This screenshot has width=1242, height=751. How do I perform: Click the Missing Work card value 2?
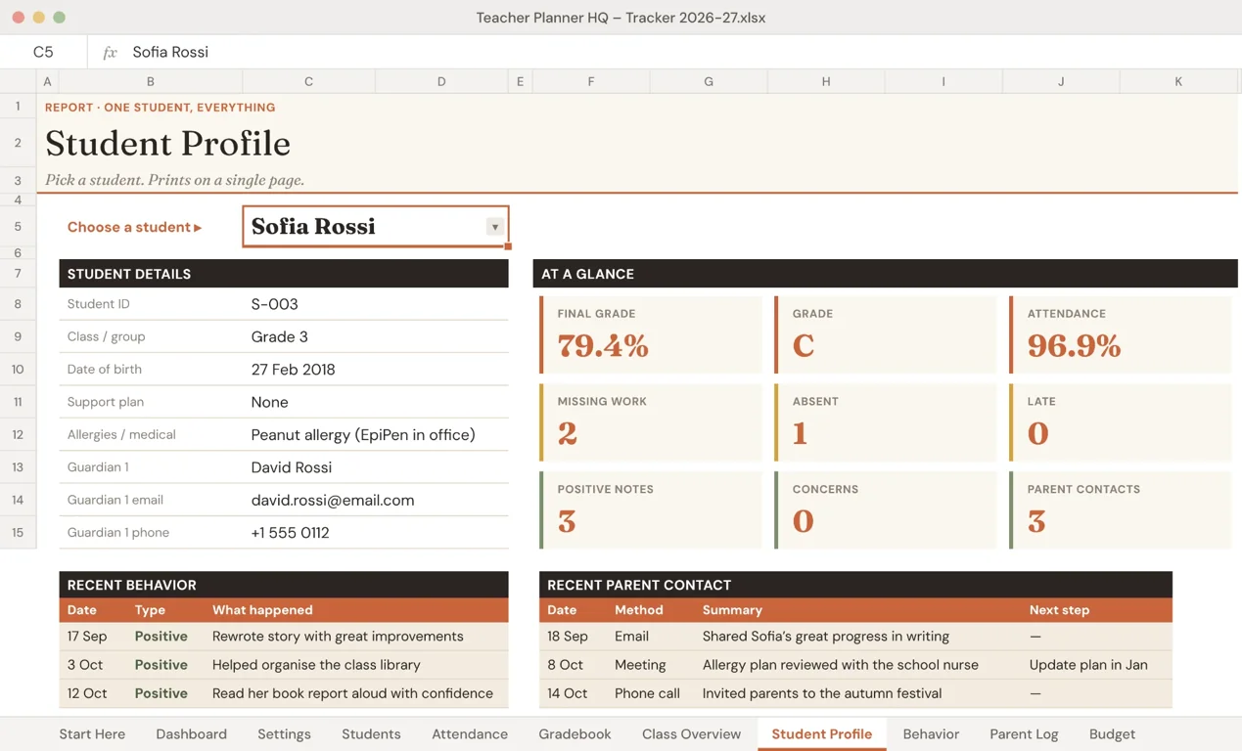pyautogui.click(x=567, y=434)
